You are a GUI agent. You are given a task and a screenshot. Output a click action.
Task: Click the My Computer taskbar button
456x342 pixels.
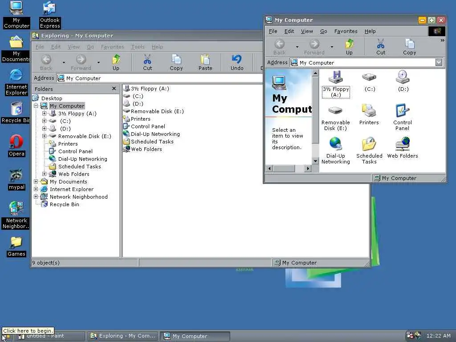pos(195,336)
